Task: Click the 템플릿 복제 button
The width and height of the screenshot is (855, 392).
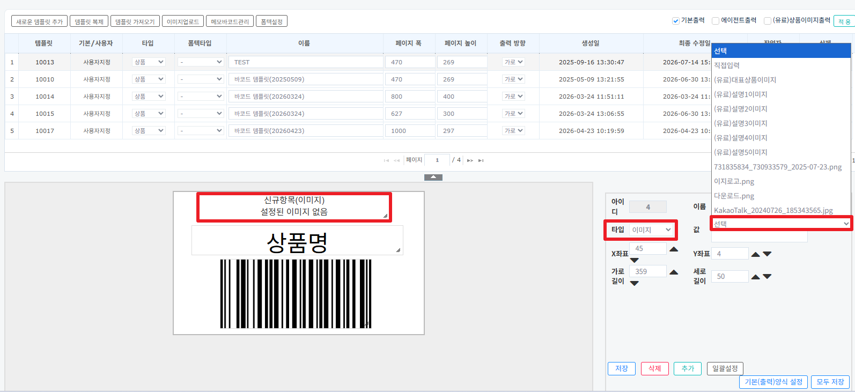Action: 89,21
